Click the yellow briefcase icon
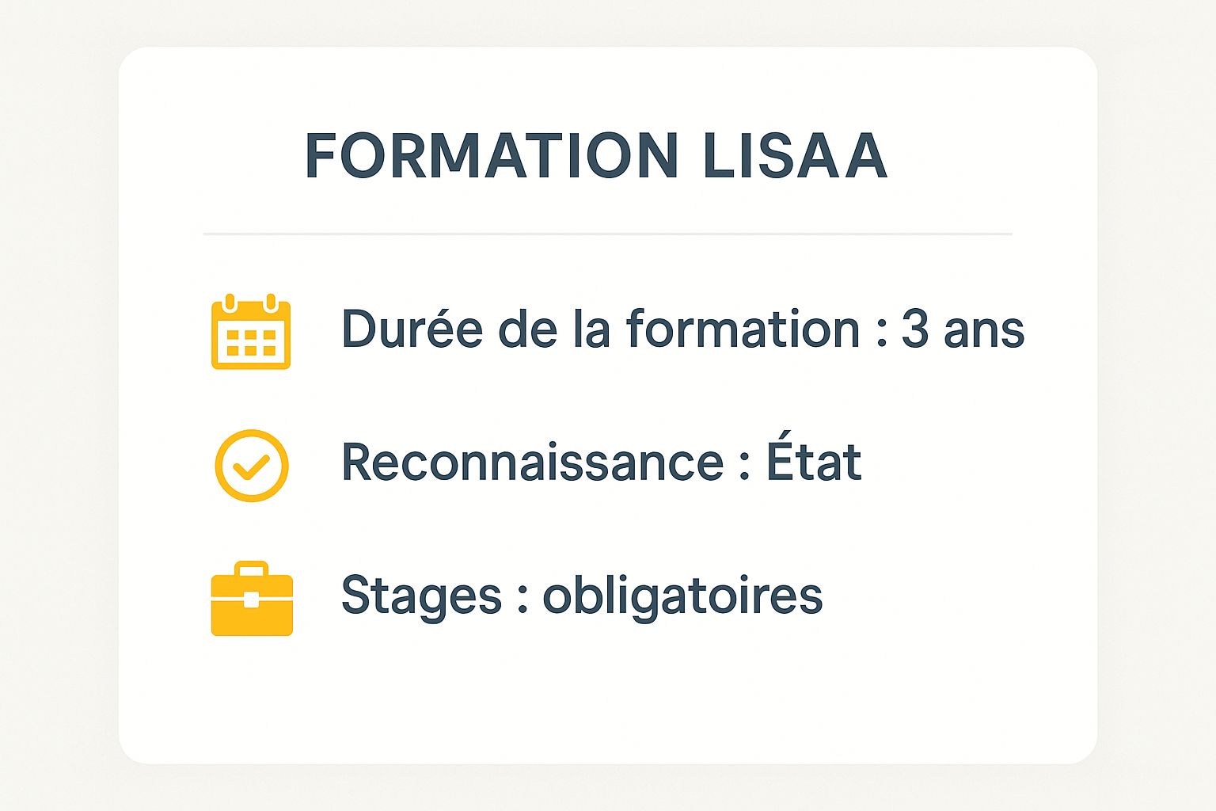The width and height of the screenshot is (1216, 811). click(252, 599)
